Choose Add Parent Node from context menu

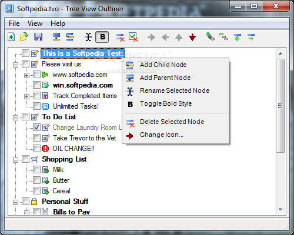pos(176,78)
